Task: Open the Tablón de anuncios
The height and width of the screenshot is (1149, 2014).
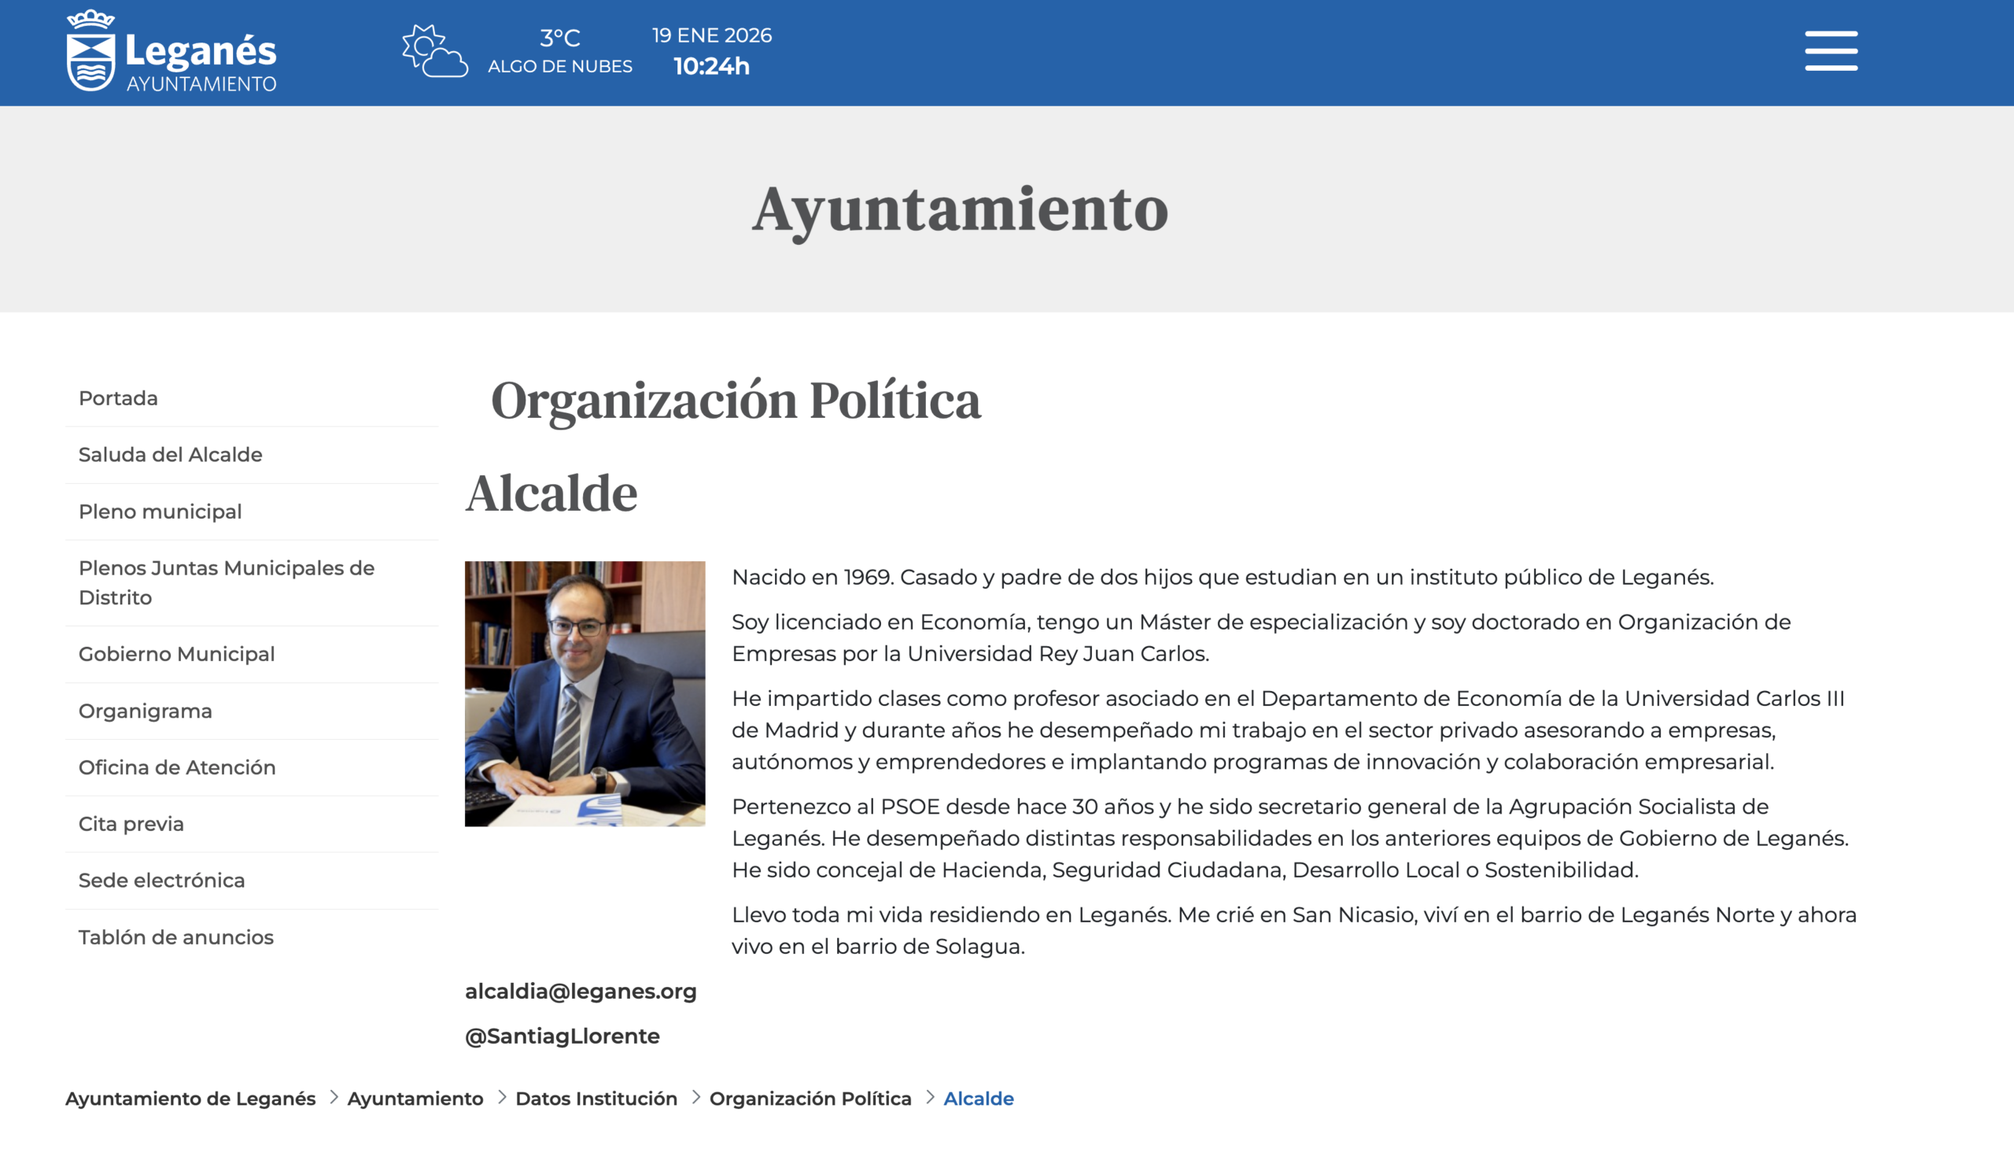Action: (x=175, y=937)
